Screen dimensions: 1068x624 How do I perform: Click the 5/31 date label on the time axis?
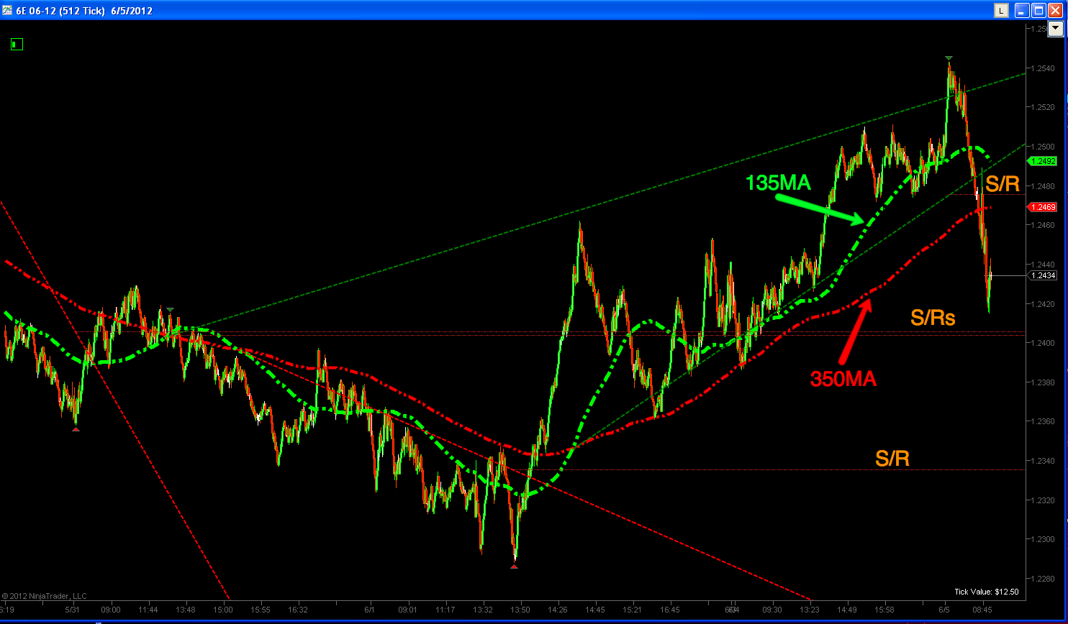72,610
